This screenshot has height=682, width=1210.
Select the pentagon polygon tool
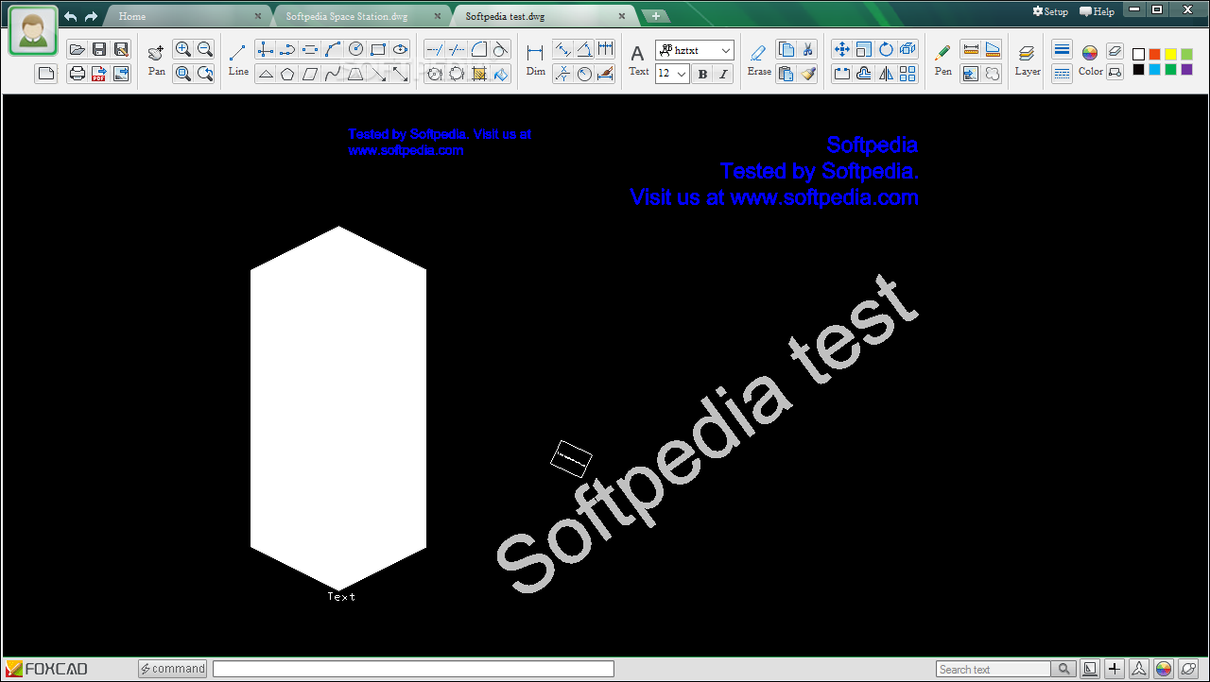tap(287, 74)
